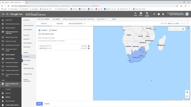
Task: Click the Original campaign link
Action: (x=84, y=19)
